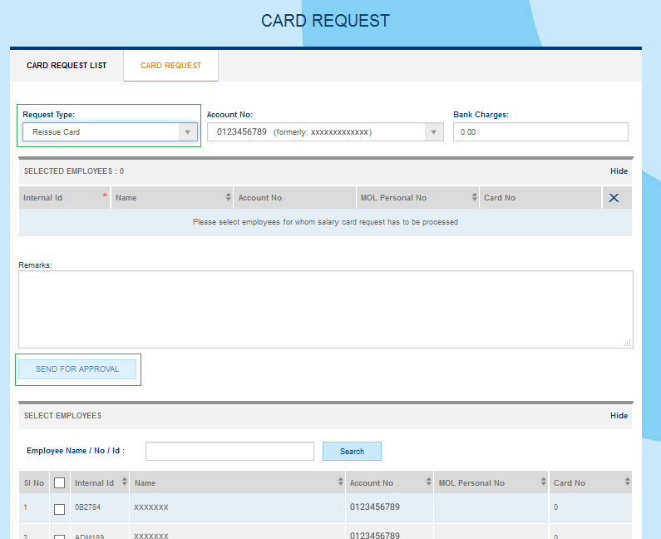Check the box for employee 0B2784
This screenshot has height=539, width=661.
point(59,509)
